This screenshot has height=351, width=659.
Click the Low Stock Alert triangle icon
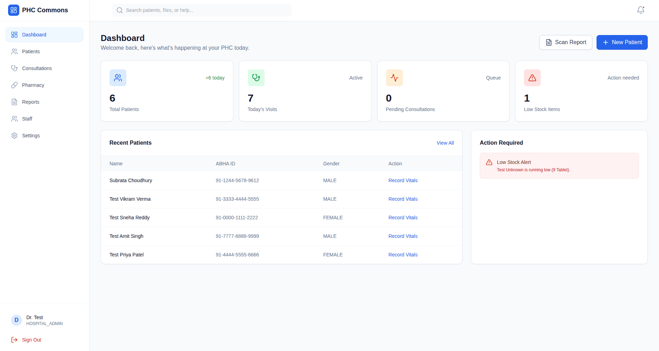click(x=489, y=163)
